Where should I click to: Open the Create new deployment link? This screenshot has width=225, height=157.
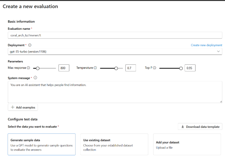point(206,45)
